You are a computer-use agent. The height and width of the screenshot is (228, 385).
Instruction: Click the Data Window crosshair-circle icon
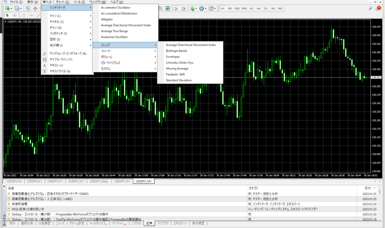pyautogui.click(x=35, y=8)
